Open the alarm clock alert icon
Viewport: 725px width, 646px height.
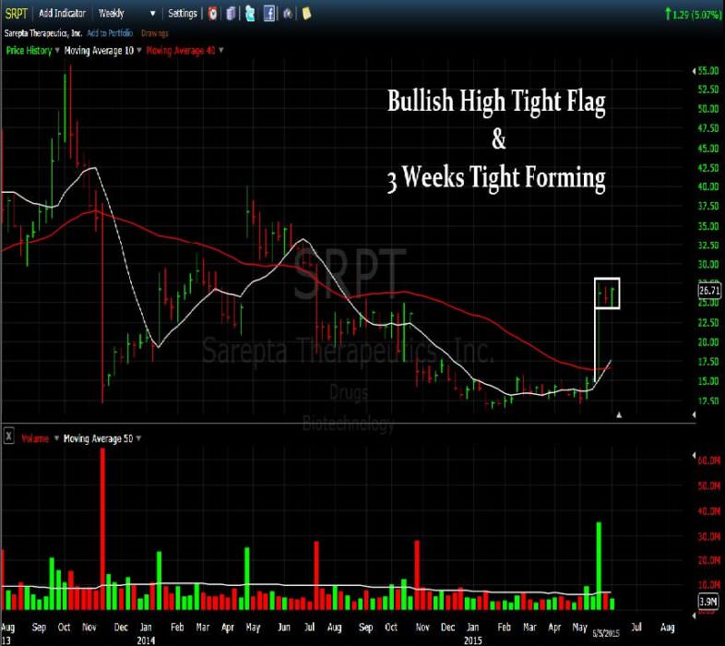[x=213, y=14]
